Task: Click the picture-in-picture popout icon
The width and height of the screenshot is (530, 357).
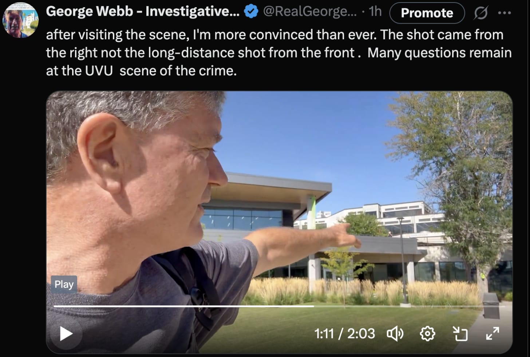Action: pos(460,334)
